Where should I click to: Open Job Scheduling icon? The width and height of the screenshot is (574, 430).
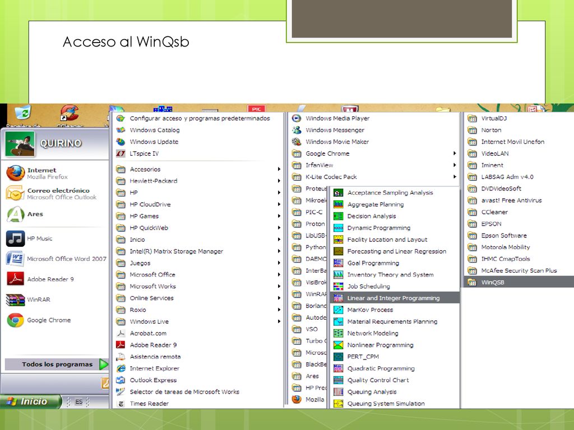point(338,286)
